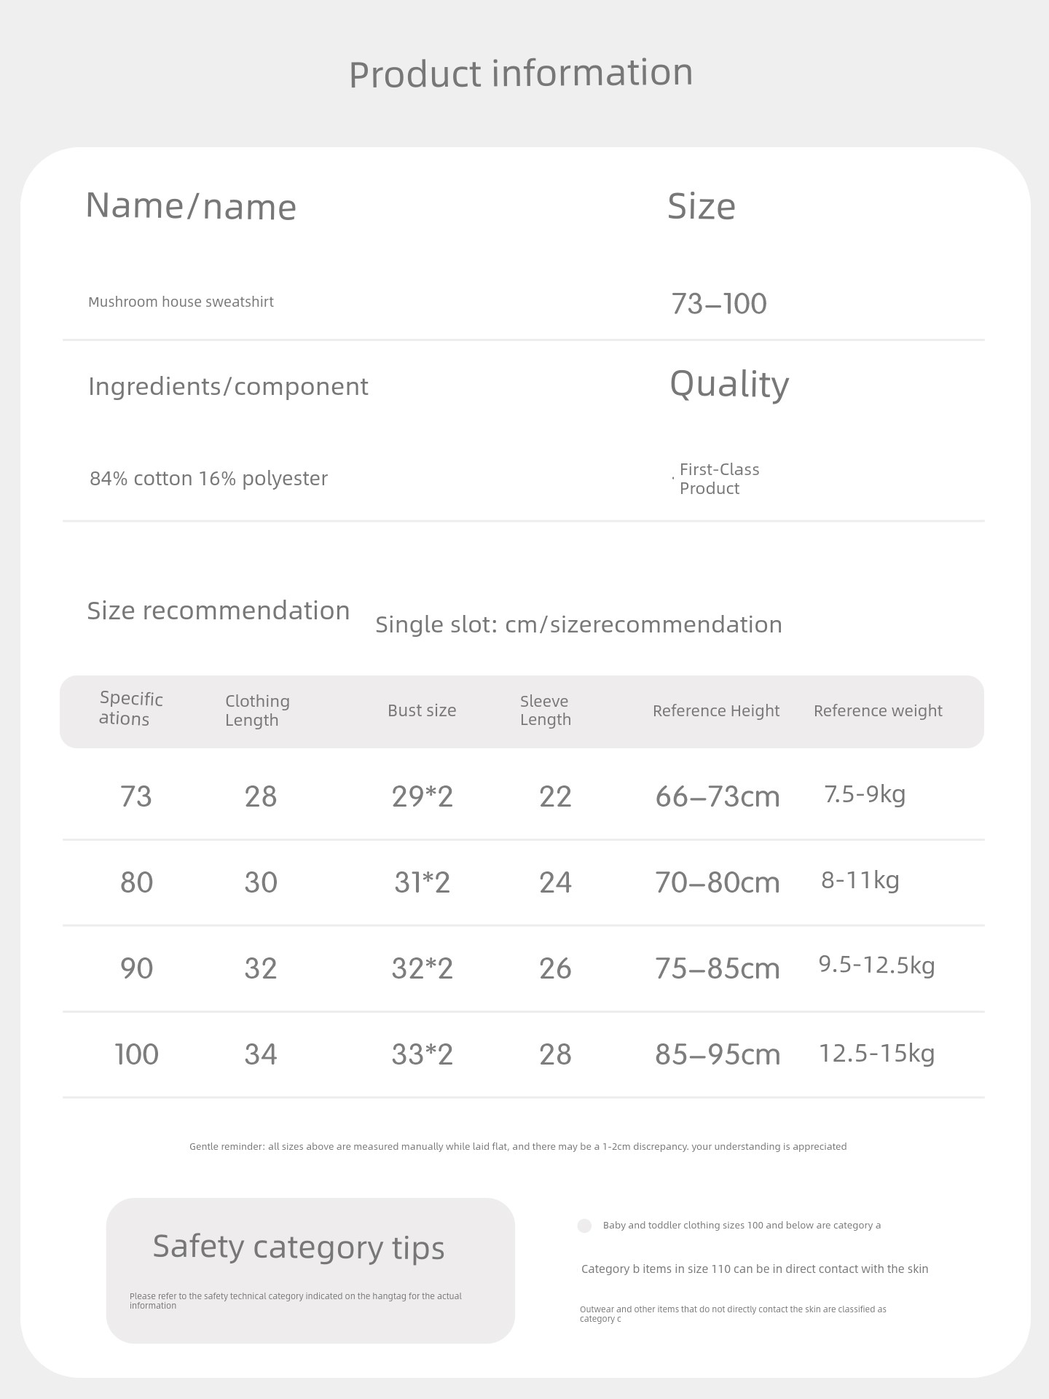Image resolution: width=1049 pixels, height=1399 pixels.
Task: Click the Safety category tips box
Action: click(310, 1271)
